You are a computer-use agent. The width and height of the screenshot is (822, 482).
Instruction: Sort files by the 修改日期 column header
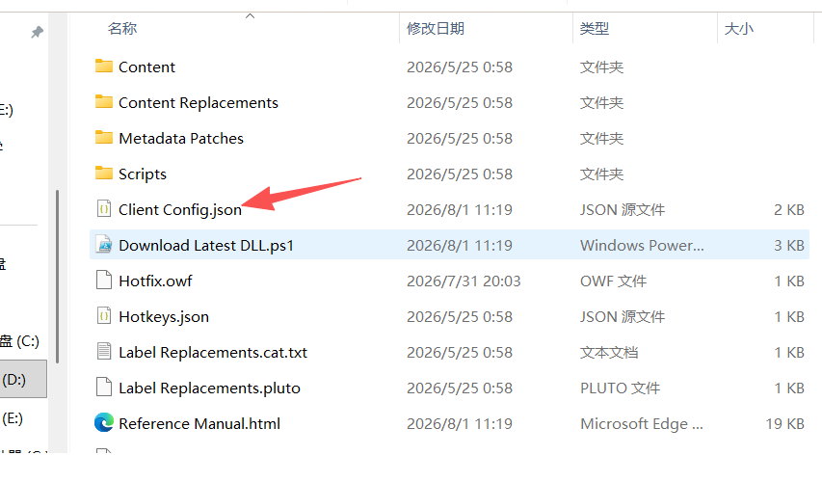click(x=436, y=28)
